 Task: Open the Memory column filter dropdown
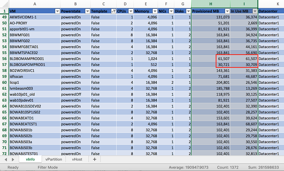click(x=155, y=11)
